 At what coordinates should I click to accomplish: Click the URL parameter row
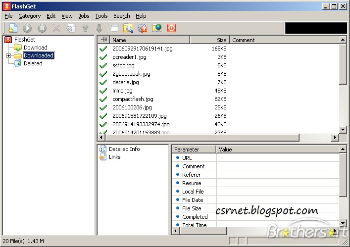coord(255,158)
